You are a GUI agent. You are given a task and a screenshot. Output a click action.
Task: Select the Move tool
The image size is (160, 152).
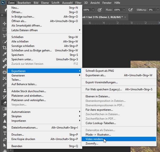(4, 24)
